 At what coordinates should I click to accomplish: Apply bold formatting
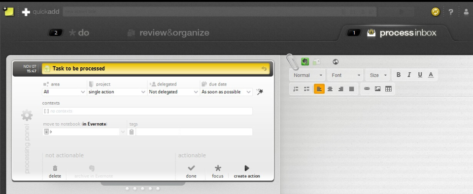point(399,75)
